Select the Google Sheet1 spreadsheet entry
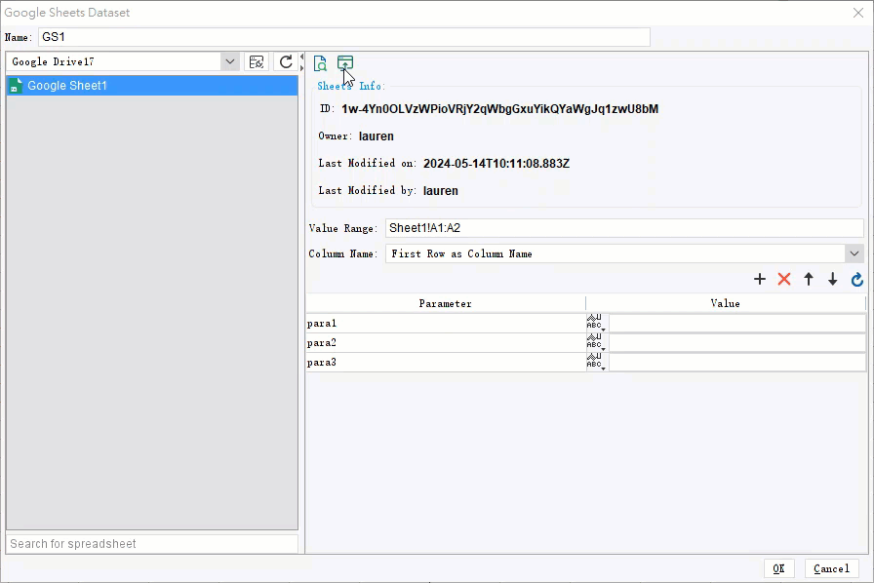 151,85
